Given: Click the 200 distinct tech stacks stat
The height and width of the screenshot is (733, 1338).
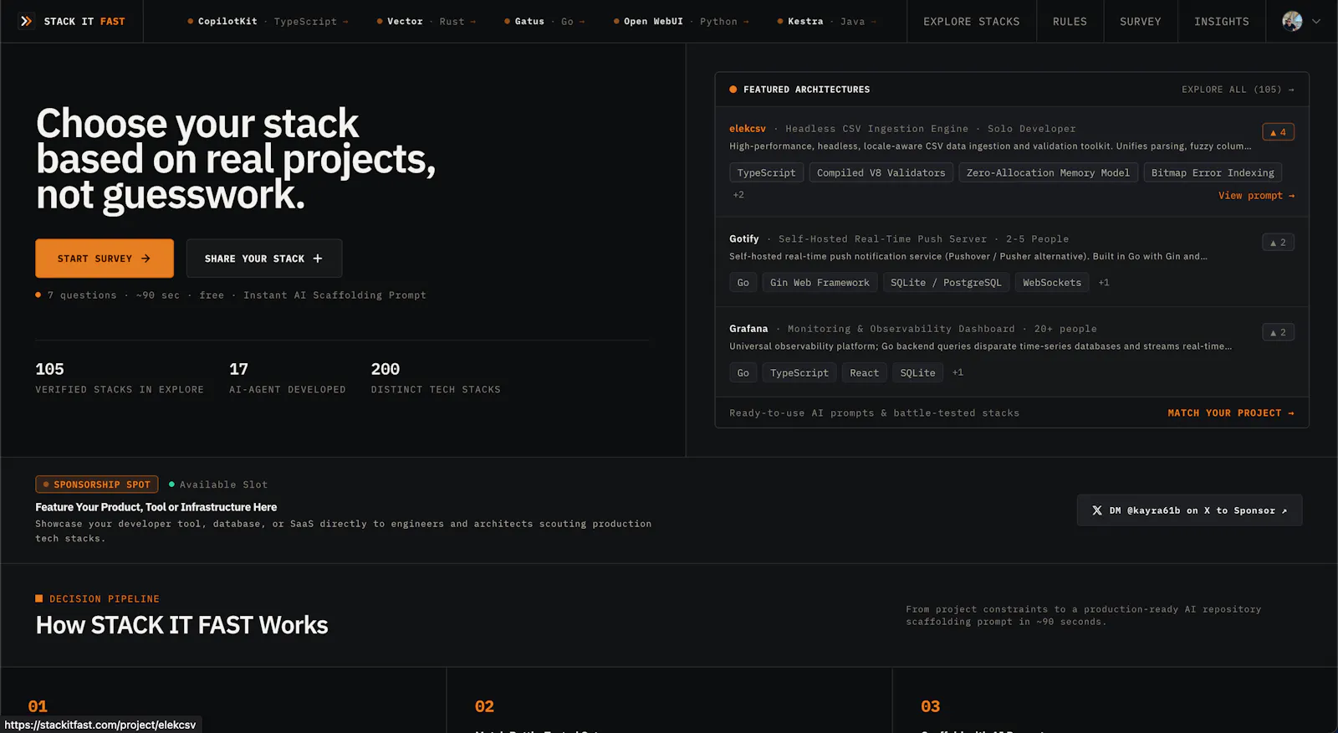Looking at the screenshot, I should [436, 377].
